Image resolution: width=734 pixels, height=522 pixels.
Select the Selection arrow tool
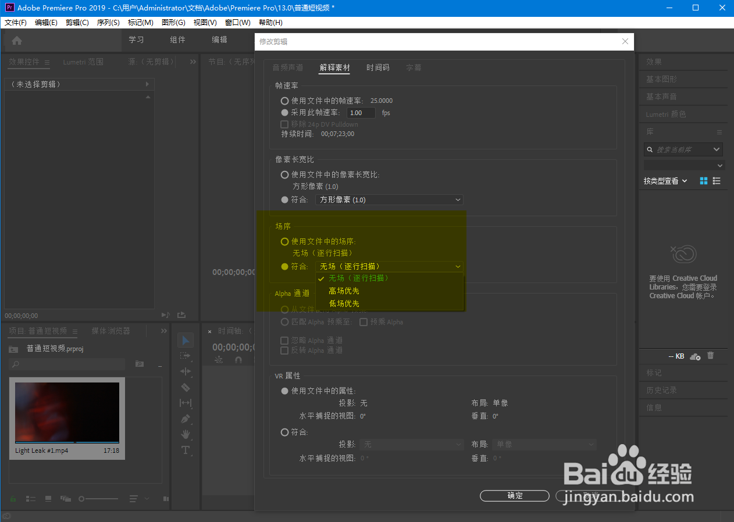(186, 340)
